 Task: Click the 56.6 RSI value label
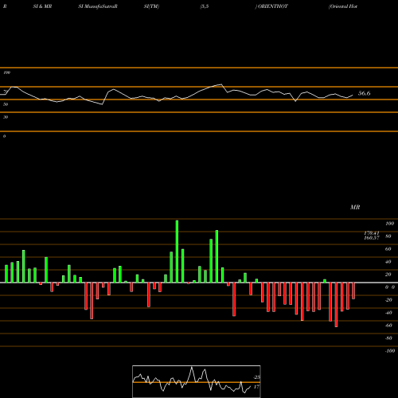coord(364,93)
